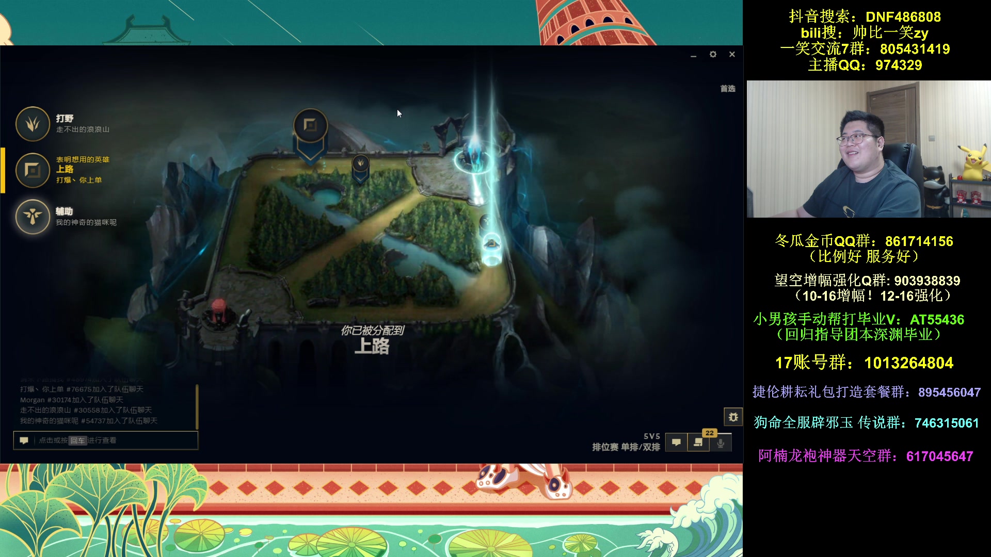
Task: Click the 主播QQ: 974329 overlay text
Action: pos(865,65)
